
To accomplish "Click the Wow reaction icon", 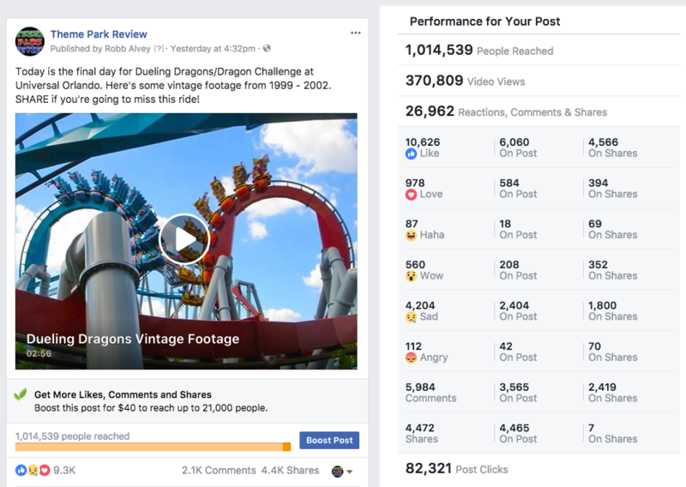I will pos(412,276).
